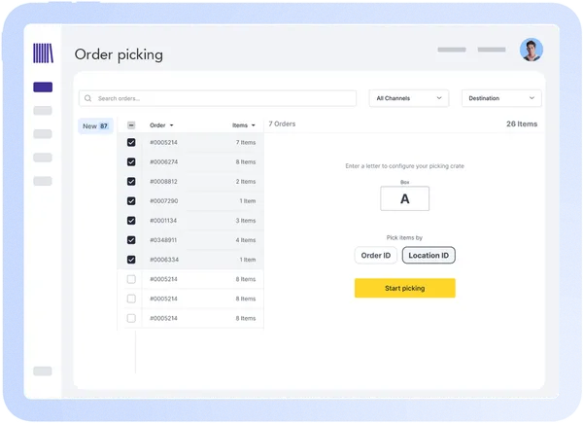Open the All Channels dropdown
The image size is (583, 423).
pyautogui.click(x=409, y=98)
